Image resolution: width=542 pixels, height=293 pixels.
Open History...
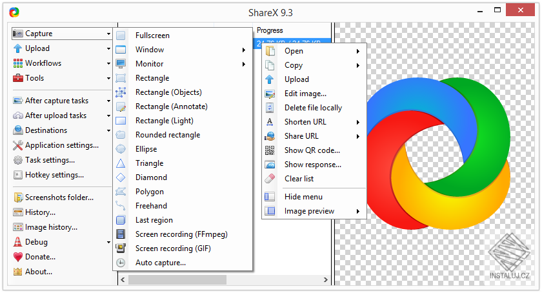coord(62,212)
